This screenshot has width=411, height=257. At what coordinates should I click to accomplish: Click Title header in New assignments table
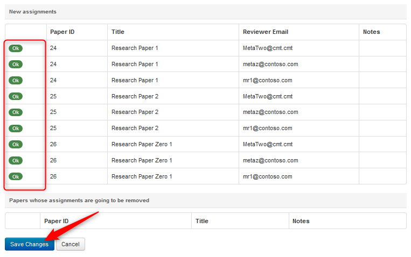pos(118,32)
